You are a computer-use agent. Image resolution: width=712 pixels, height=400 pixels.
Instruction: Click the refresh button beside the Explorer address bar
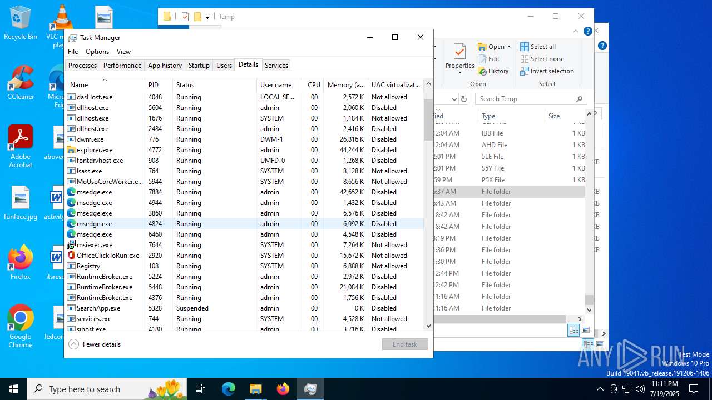[x=464, y=99]
